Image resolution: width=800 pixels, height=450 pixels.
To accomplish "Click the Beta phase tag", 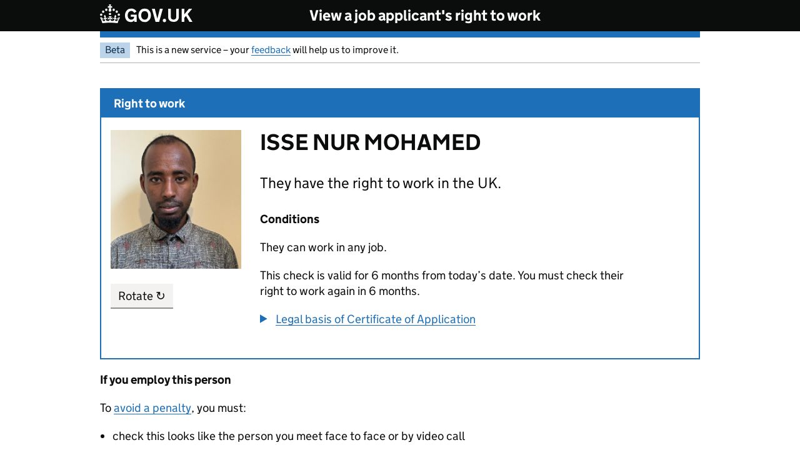I will click(115, 50).
